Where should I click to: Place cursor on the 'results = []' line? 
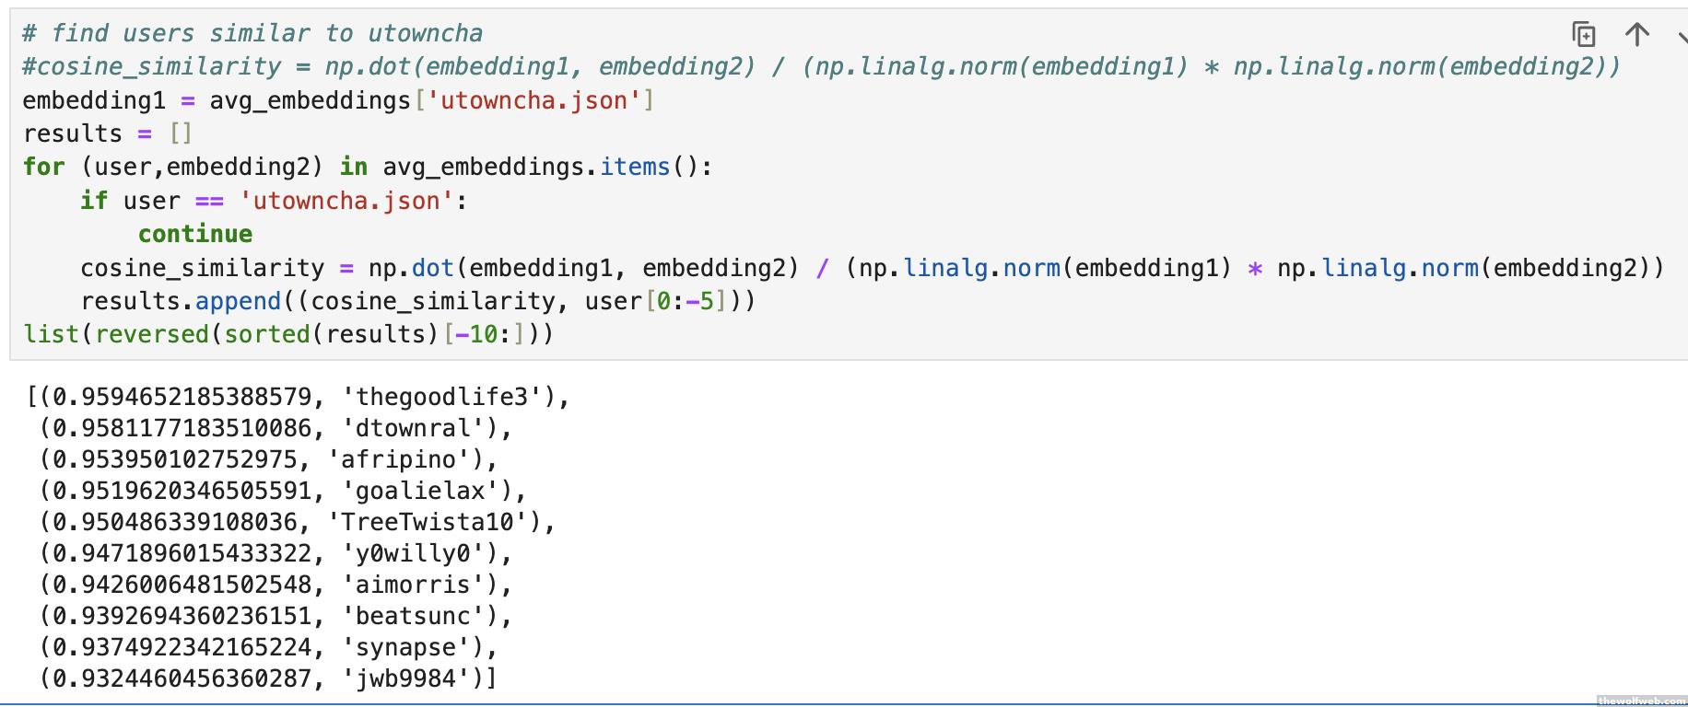[107, 133]
